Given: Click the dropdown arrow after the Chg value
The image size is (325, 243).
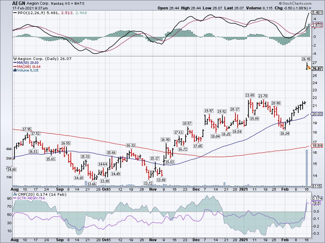Looking at the screenshot, I should coord(310,8).
